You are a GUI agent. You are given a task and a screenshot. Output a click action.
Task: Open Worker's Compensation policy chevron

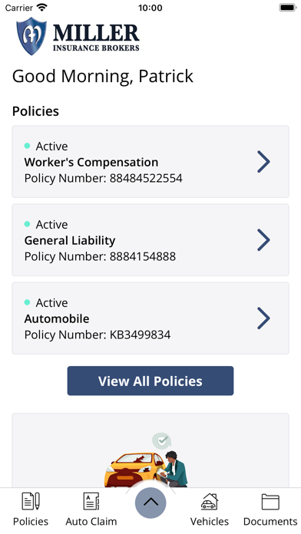tap(263, 162)
